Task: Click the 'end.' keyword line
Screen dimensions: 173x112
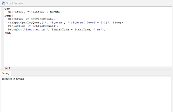Action: (8, 33)
